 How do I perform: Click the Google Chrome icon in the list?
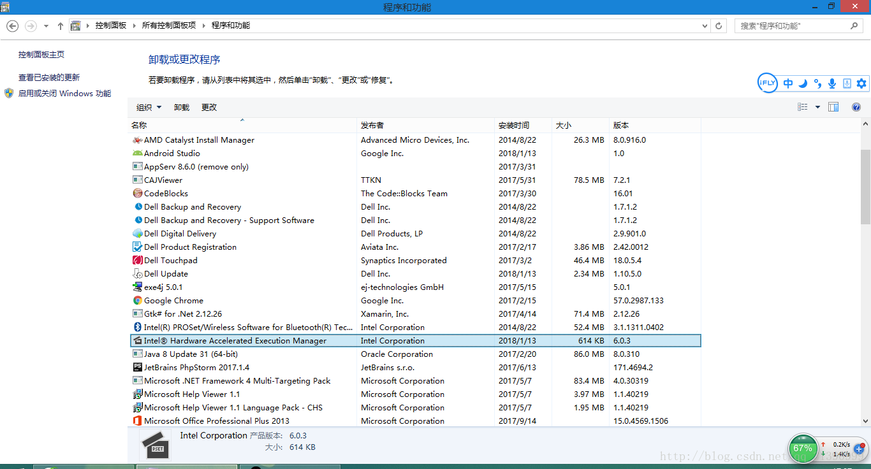tap(137, 301)
